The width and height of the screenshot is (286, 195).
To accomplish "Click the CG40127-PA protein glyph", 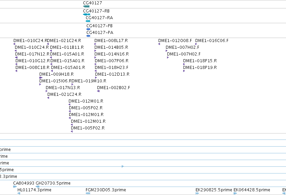I will tap(88, 36).
